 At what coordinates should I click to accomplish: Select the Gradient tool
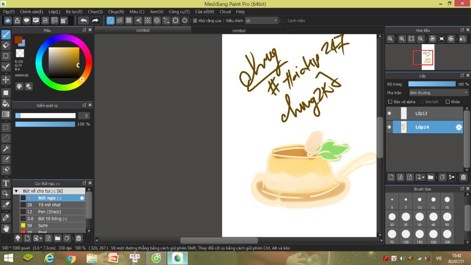point(6,114)
